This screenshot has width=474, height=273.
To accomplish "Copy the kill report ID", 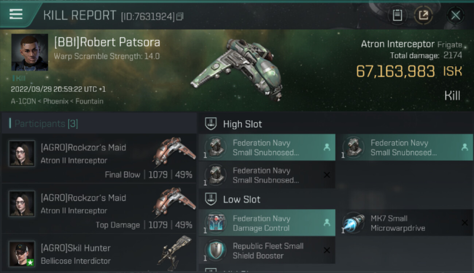I will pos(180,16).
